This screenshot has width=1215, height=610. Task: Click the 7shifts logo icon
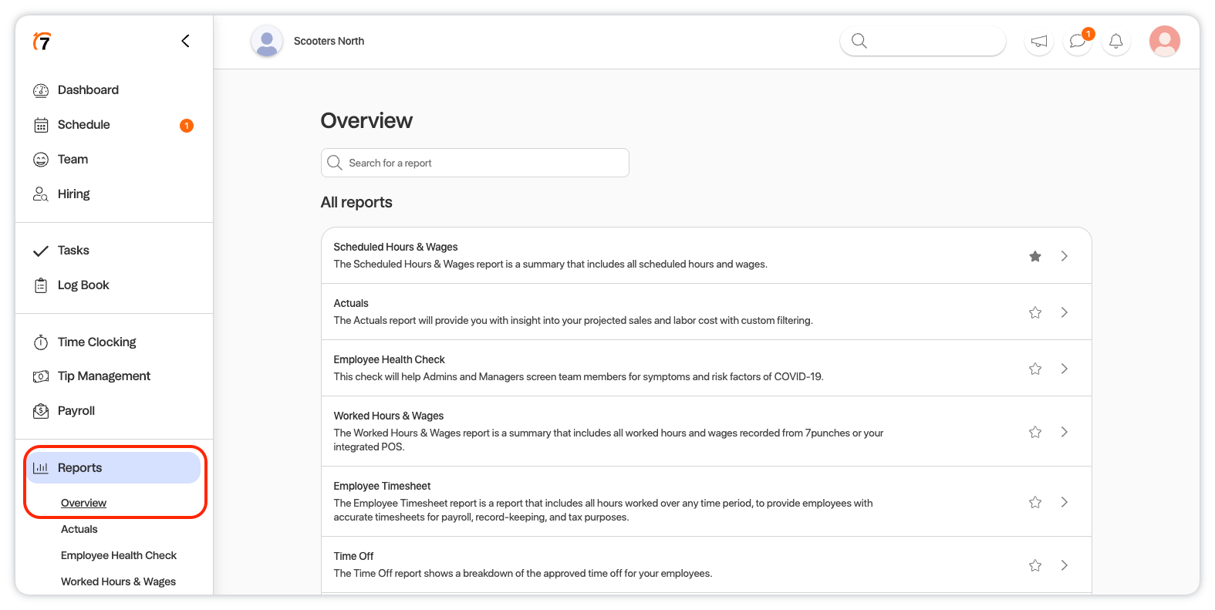(42, 42)
